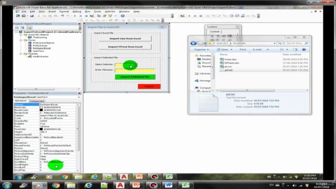Select frmExtractObjects in project tree
The width and height of the screenshot is (336, 189).
[x=43, y=43]
